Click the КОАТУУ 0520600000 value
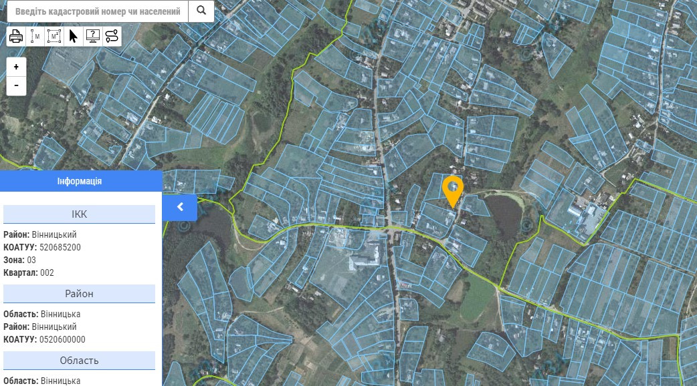This screenshot has height=386, width=697. [x=62, y=339]
